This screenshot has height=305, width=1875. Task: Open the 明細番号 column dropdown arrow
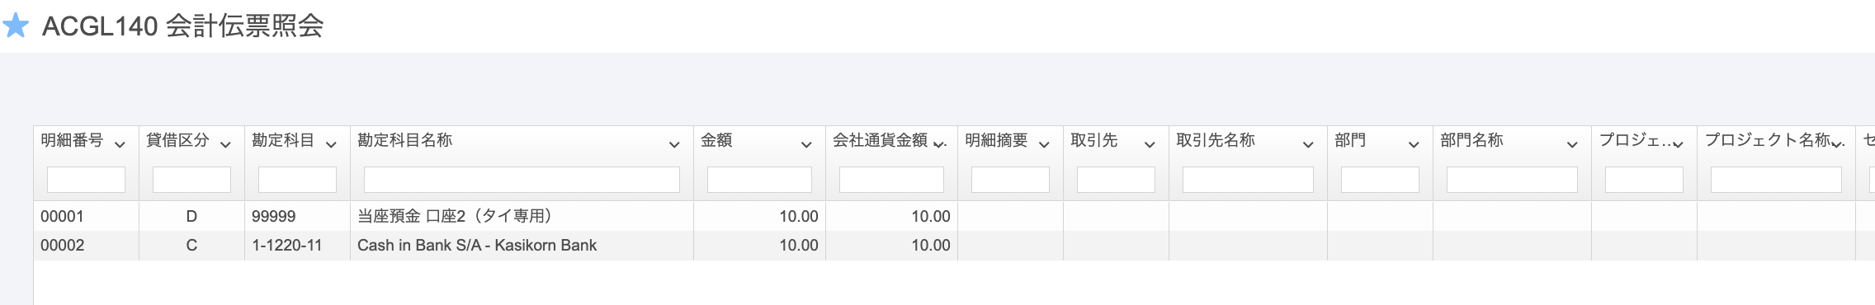click(120, 144)
